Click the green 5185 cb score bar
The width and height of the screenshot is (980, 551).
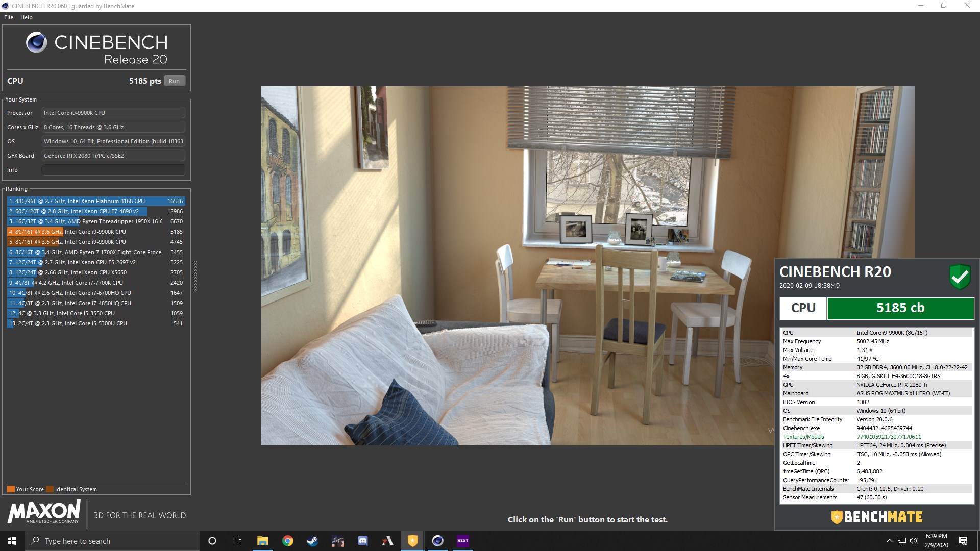[x=900, y=308]
